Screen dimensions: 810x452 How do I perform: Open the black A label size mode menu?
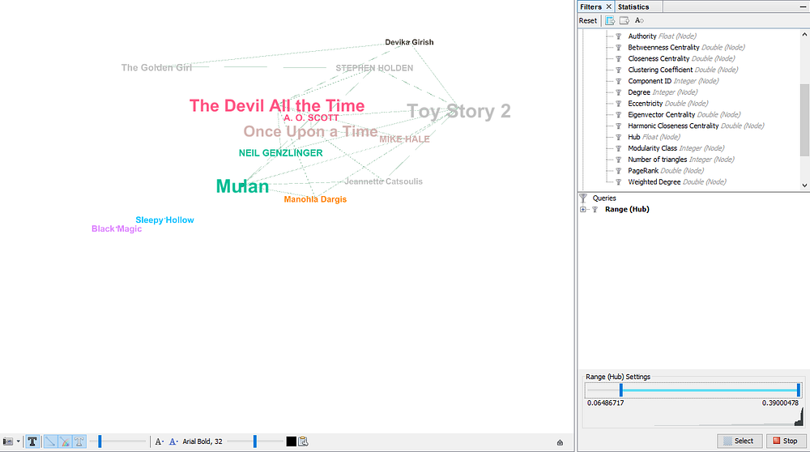[x=160, y=441]
